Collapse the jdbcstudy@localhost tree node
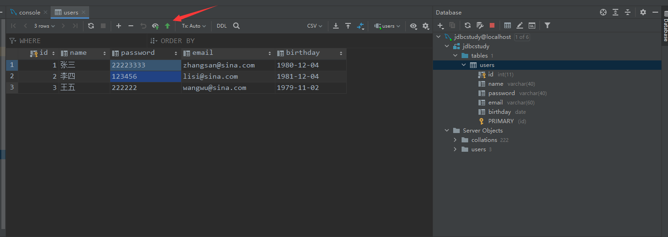The width and height of the screenshot is (668, 237). [439, 37]
